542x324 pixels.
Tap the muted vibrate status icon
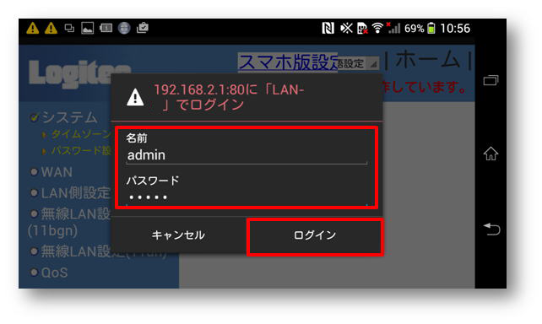[x=346, y=29]
